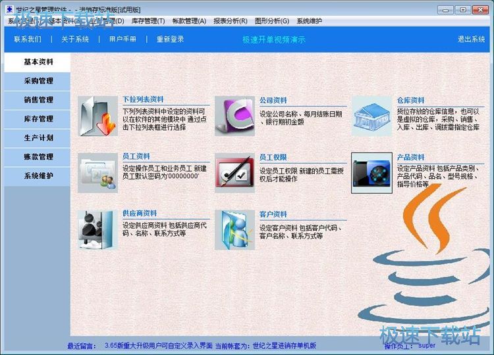Click the 员工资料 title link
This screenshot has width=494, height=355.
[x=136, y=156]
